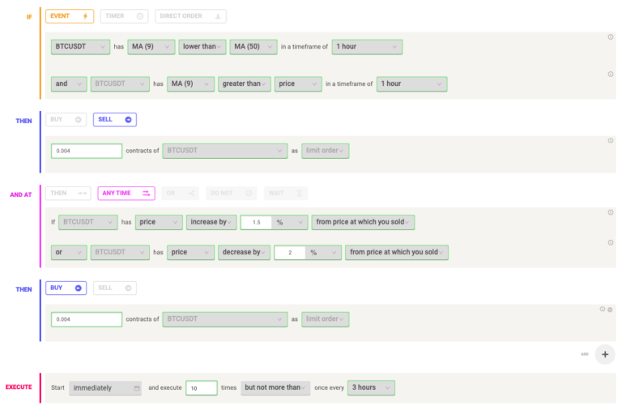
Task: Click info icon on price decrease row
Action: [611, 242]
